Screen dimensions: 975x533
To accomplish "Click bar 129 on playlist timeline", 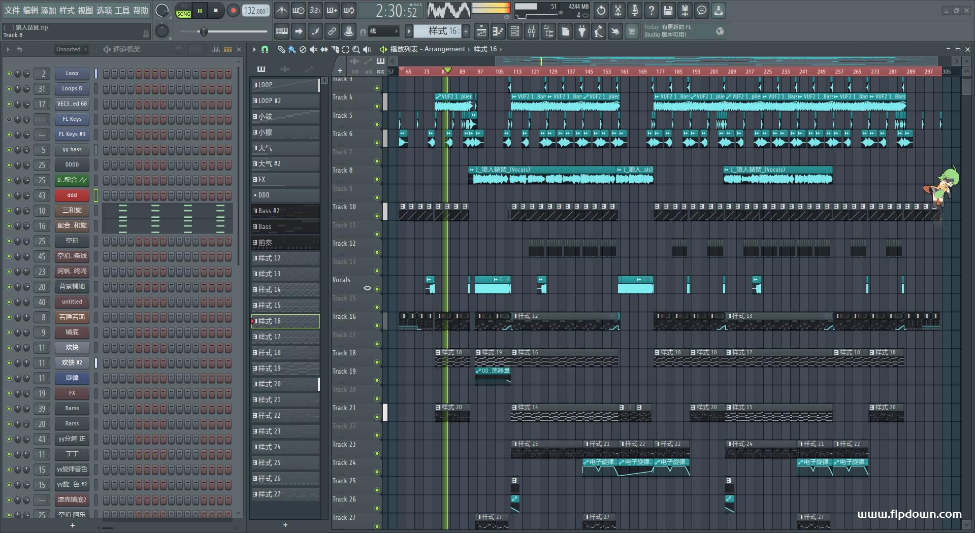I will (x=553, y=72).
